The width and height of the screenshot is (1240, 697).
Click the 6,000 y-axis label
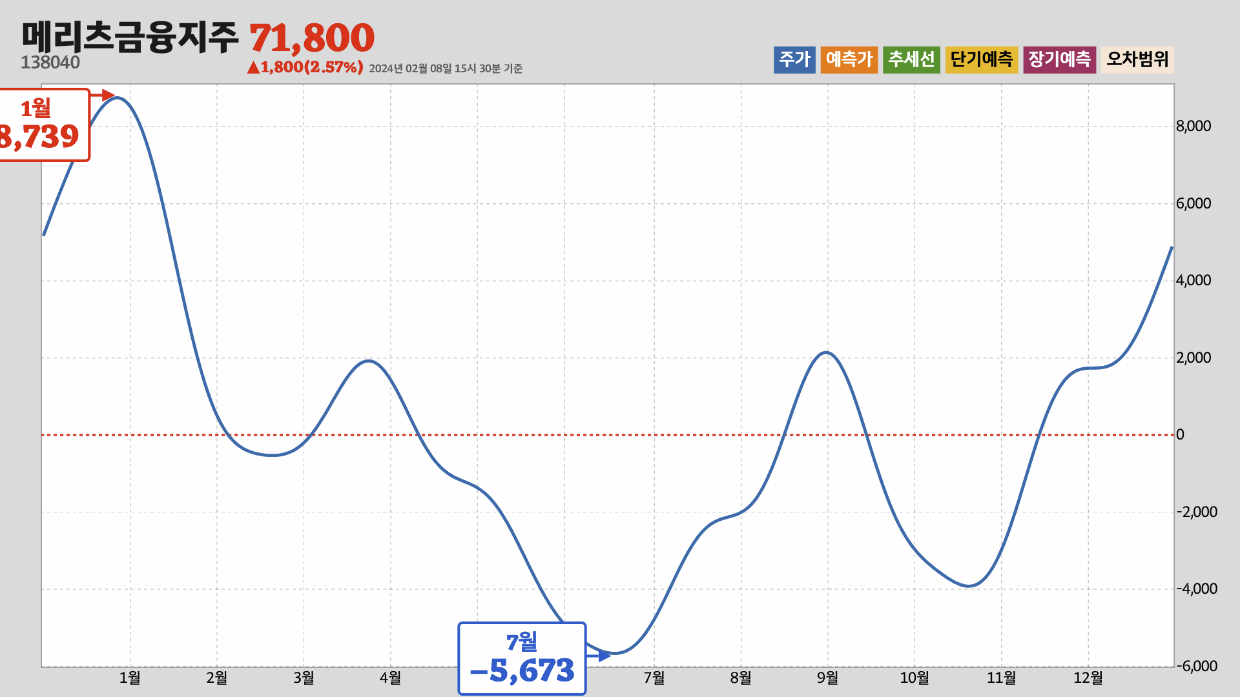click(x=1193, y=203)
